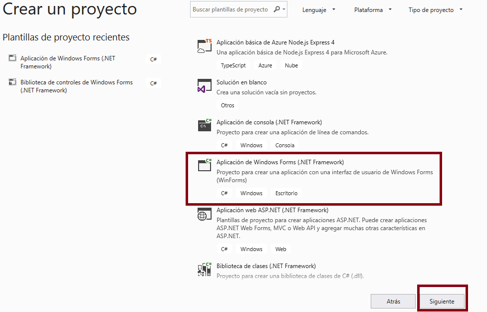The height and width of the screenshot is (312, 487).
Task: Open recent Aplicación de Windows Forms template
Action: (68, 62)
